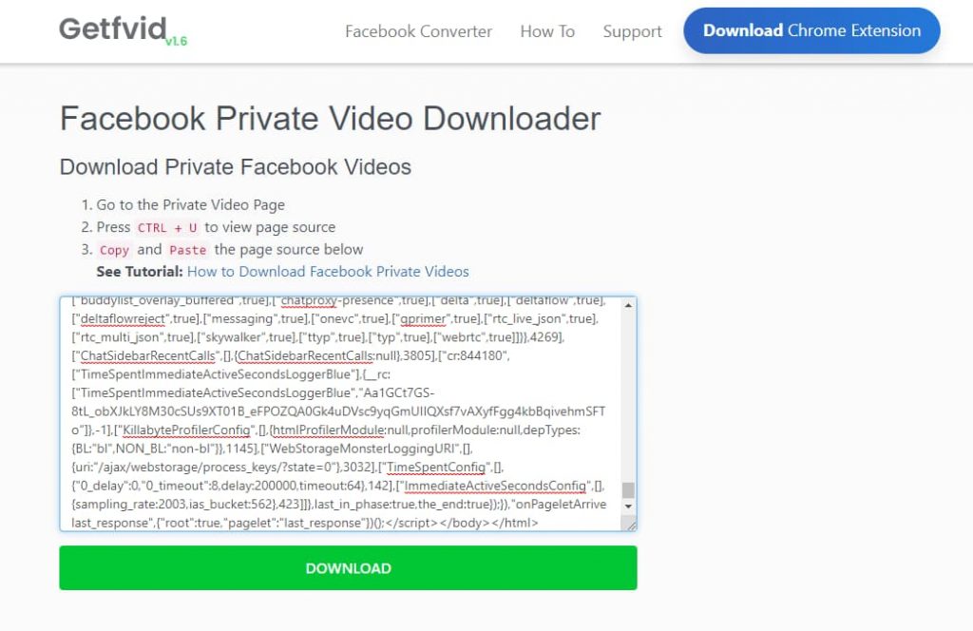The height and width of the screenshot is (631, 973).
Task: Click inside the page source text area
Action: [x=342, y=413]
